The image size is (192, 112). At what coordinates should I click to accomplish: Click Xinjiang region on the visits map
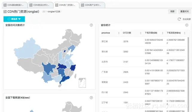point(27,49)
